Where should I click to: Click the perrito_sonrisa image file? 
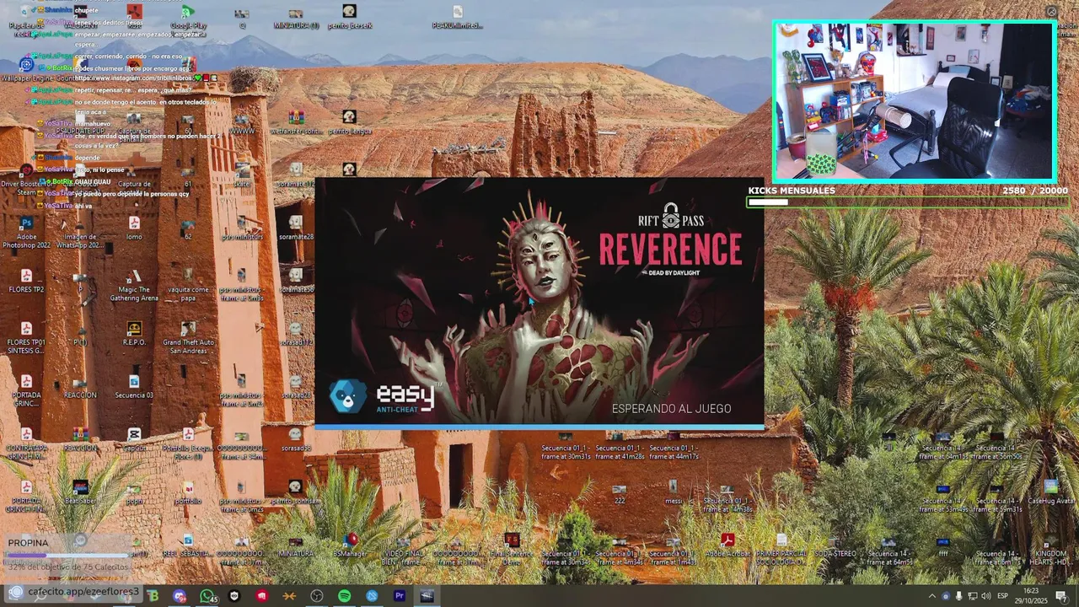tap(296, 492)
